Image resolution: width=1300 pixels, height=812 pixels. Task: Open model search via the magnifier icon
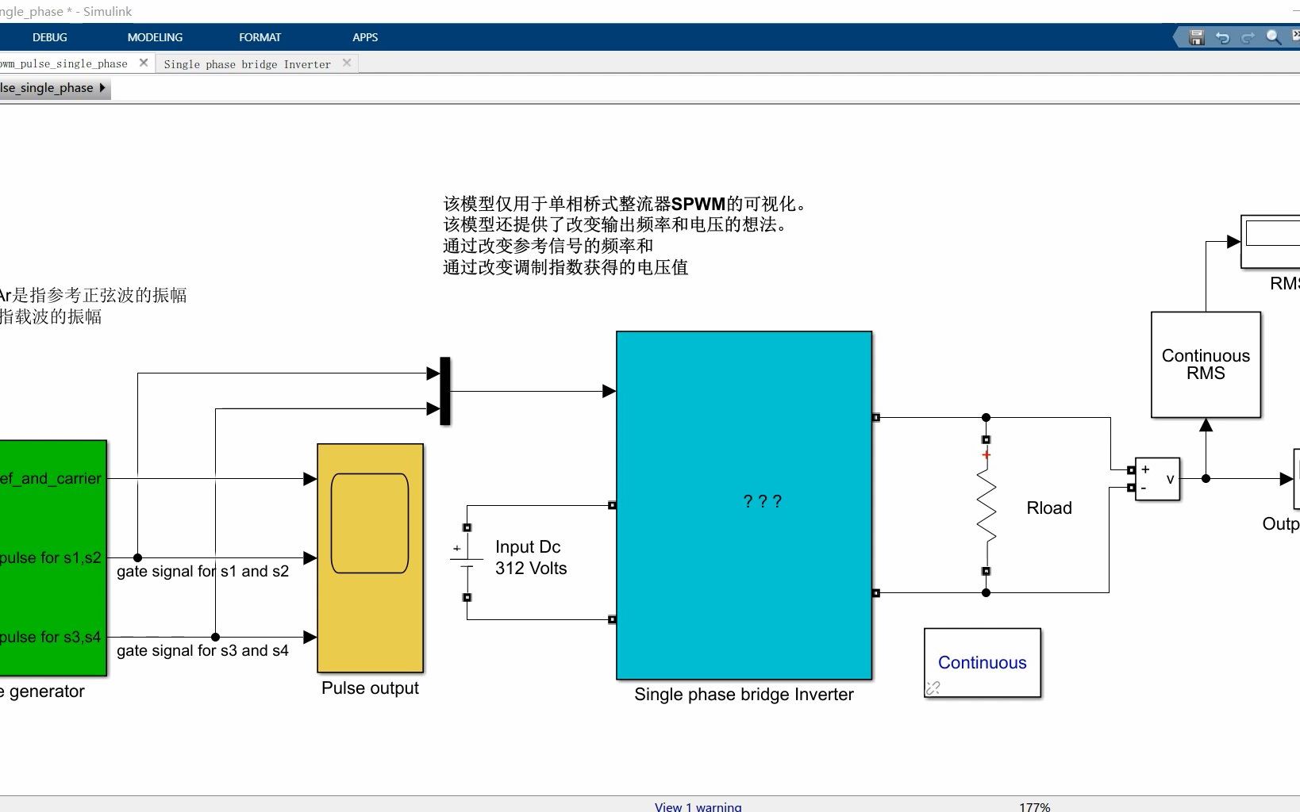[x=1273, y=37]
